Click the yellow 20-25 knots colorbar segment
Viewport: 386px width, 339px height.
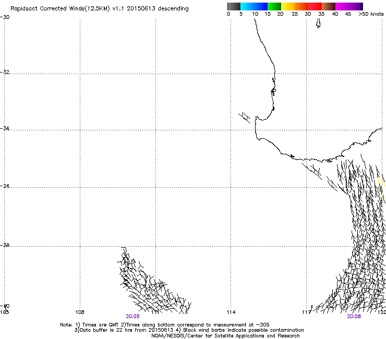(288, 6)
